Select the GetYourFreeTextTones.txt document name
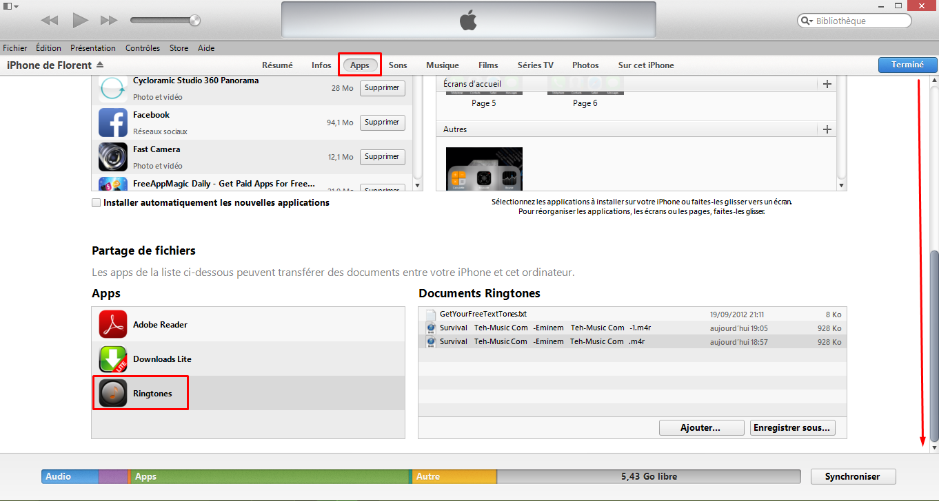This screenshot has height=501, width=939. click(483, 314)
